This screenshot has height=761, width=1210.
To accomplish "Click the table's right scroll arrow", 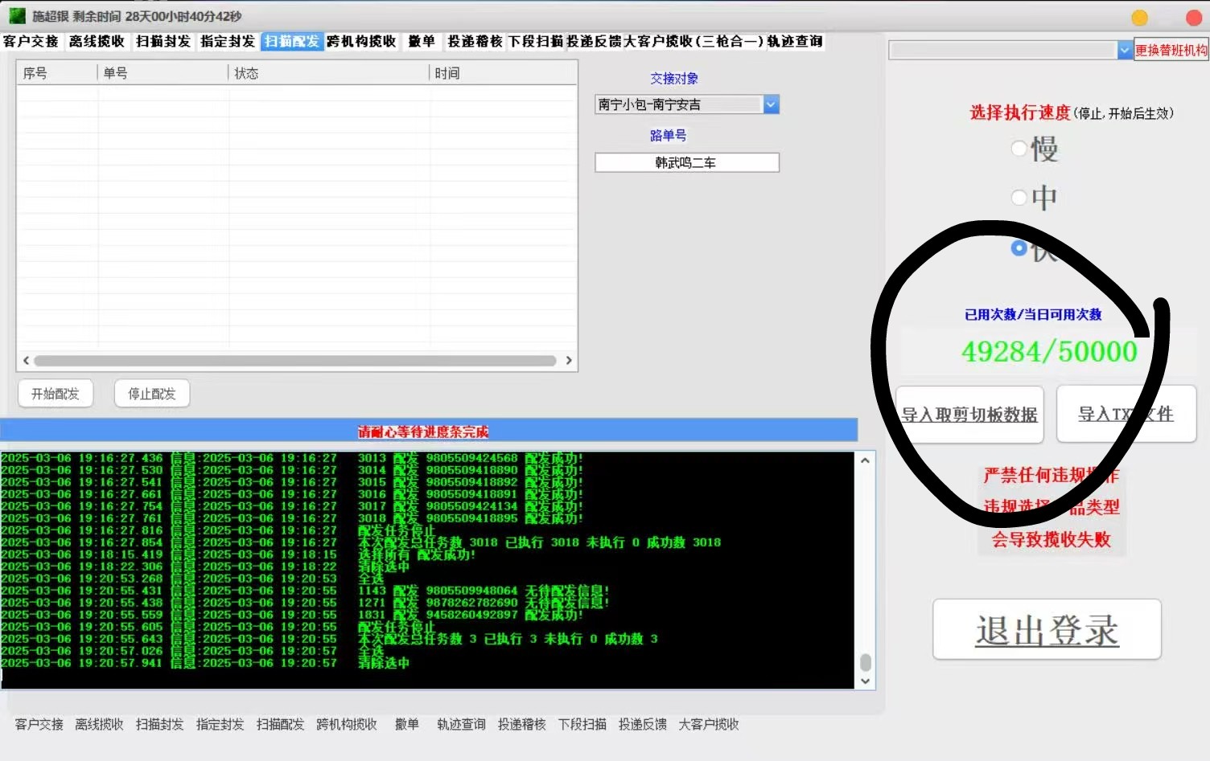I will click(569, 361).
